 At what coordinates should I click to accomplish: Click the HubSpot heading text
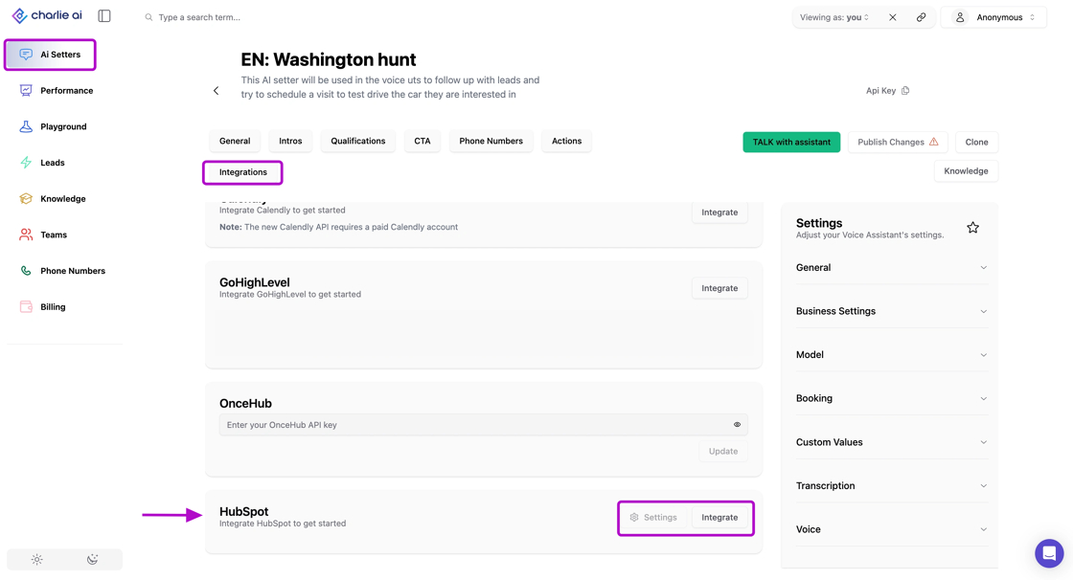tap(243, 512)
